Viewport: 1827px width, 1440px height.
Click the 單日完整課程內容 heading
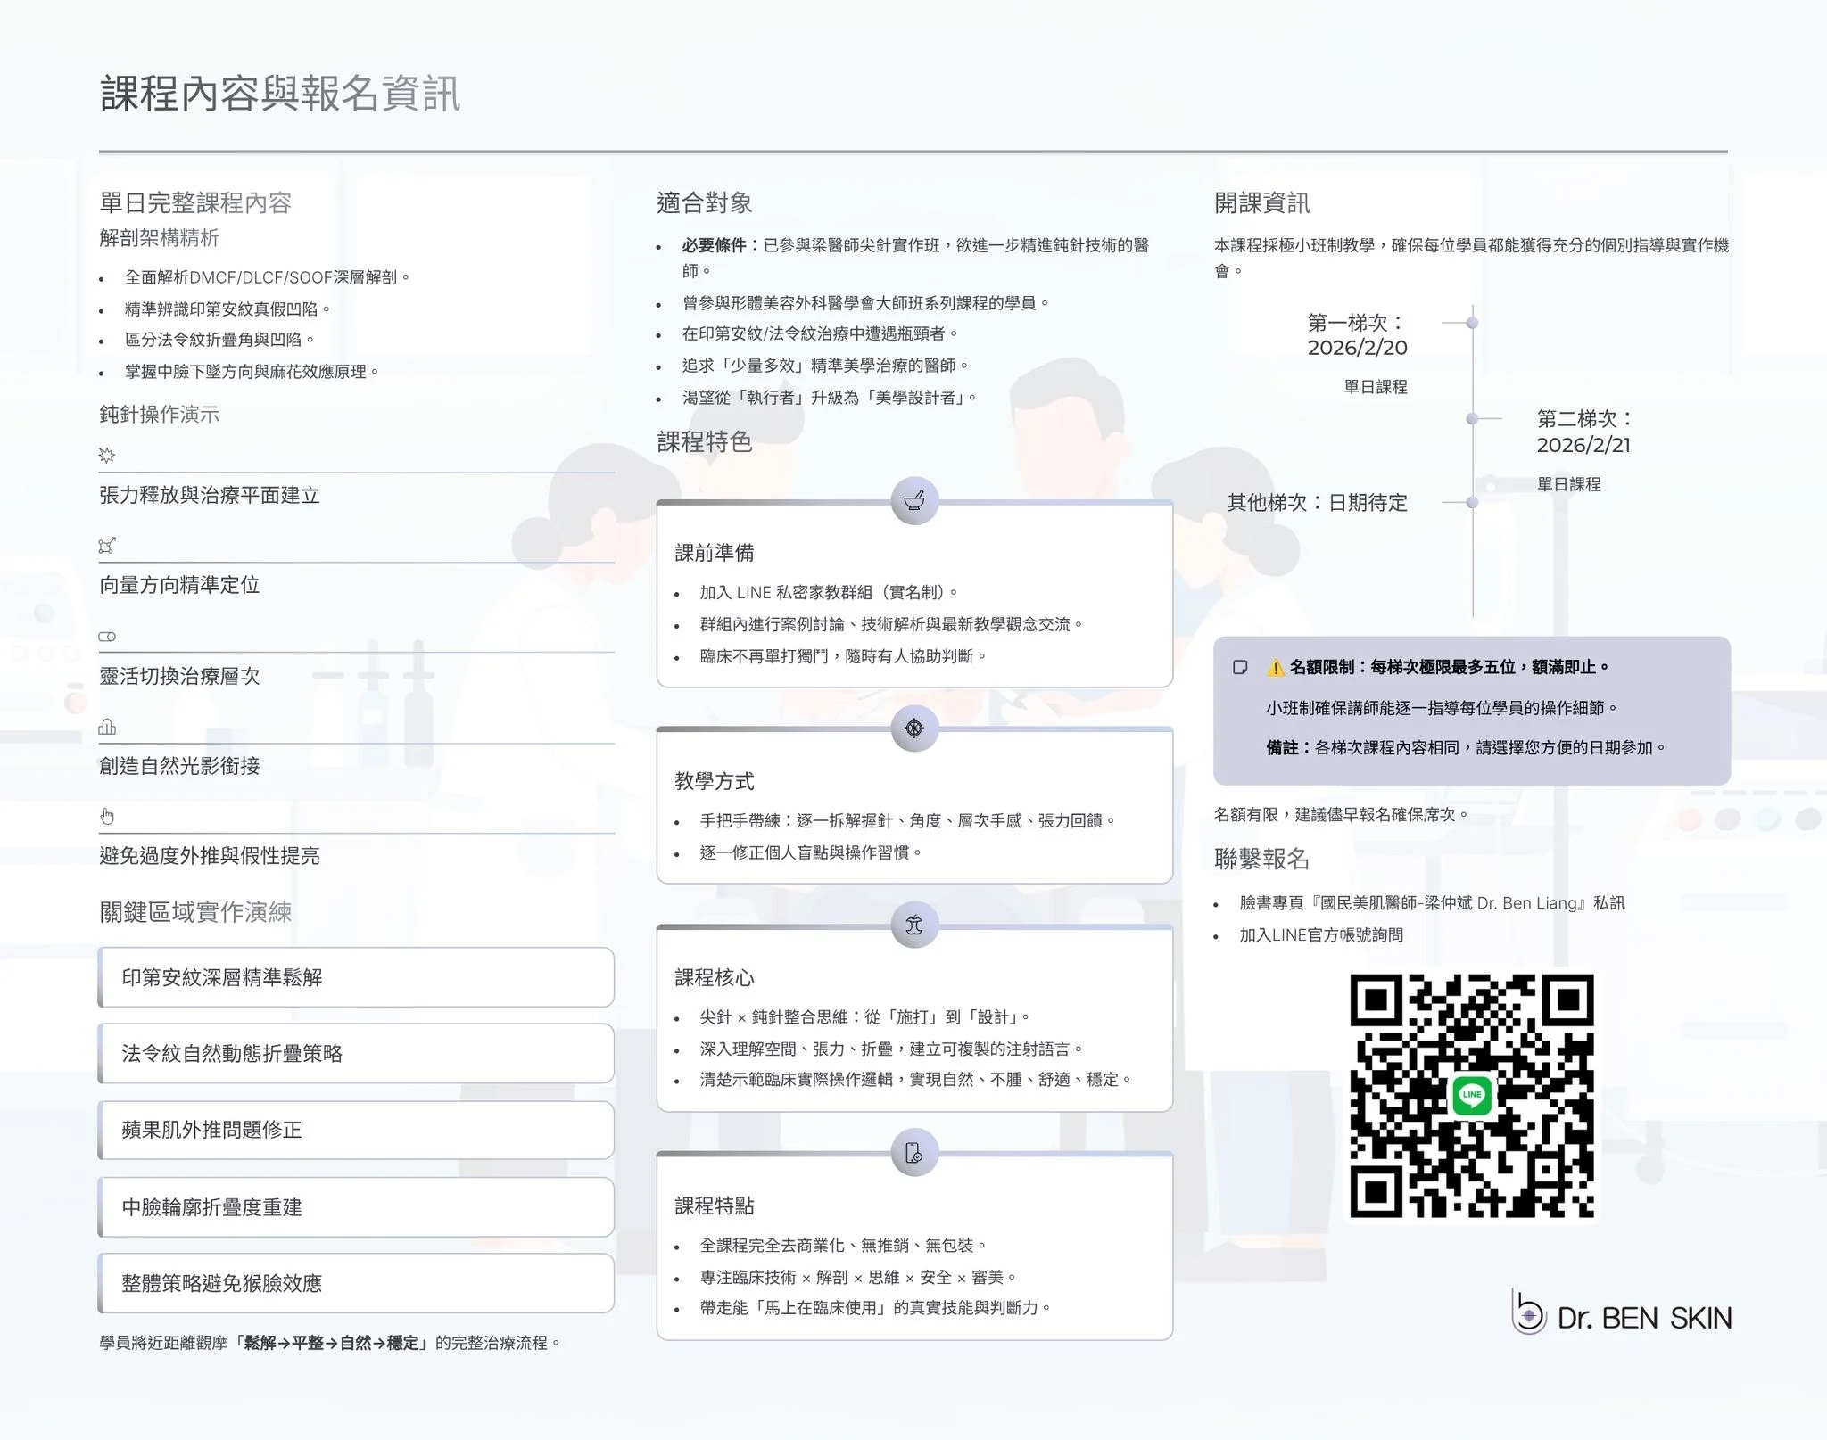pos(195,202)
